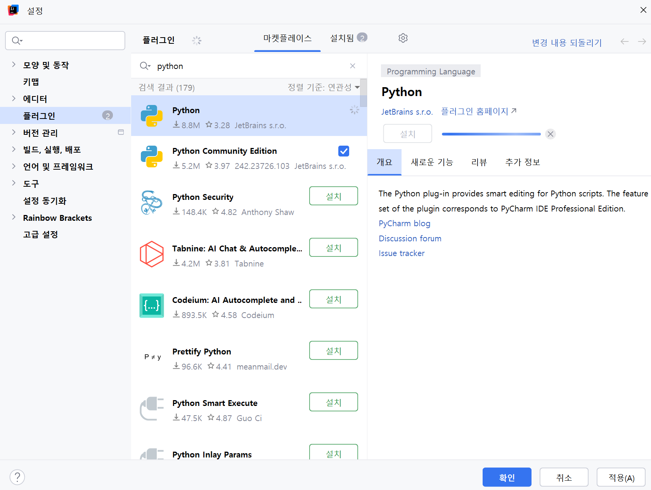Open the JetBrains s.r.o. vendor link
This screenshot has width=651, height=490.
pyautogui.click(x=407, y=112)
